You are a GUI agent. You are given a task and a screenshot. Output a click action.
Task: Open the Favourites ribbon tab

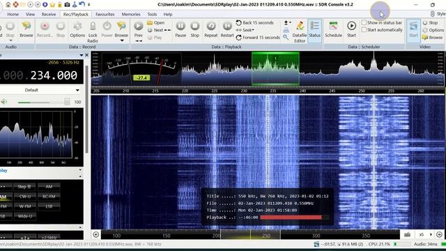point(105,14)
